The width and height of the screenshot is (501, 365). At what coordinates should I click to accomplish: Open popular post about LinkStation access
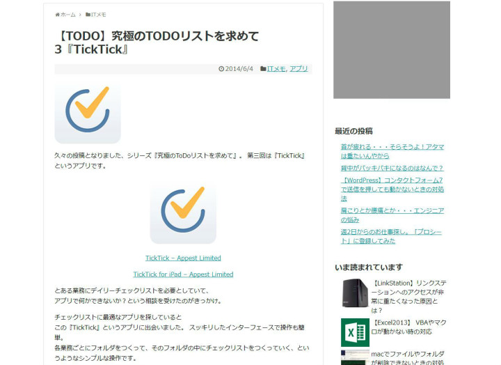pos(408,297)
